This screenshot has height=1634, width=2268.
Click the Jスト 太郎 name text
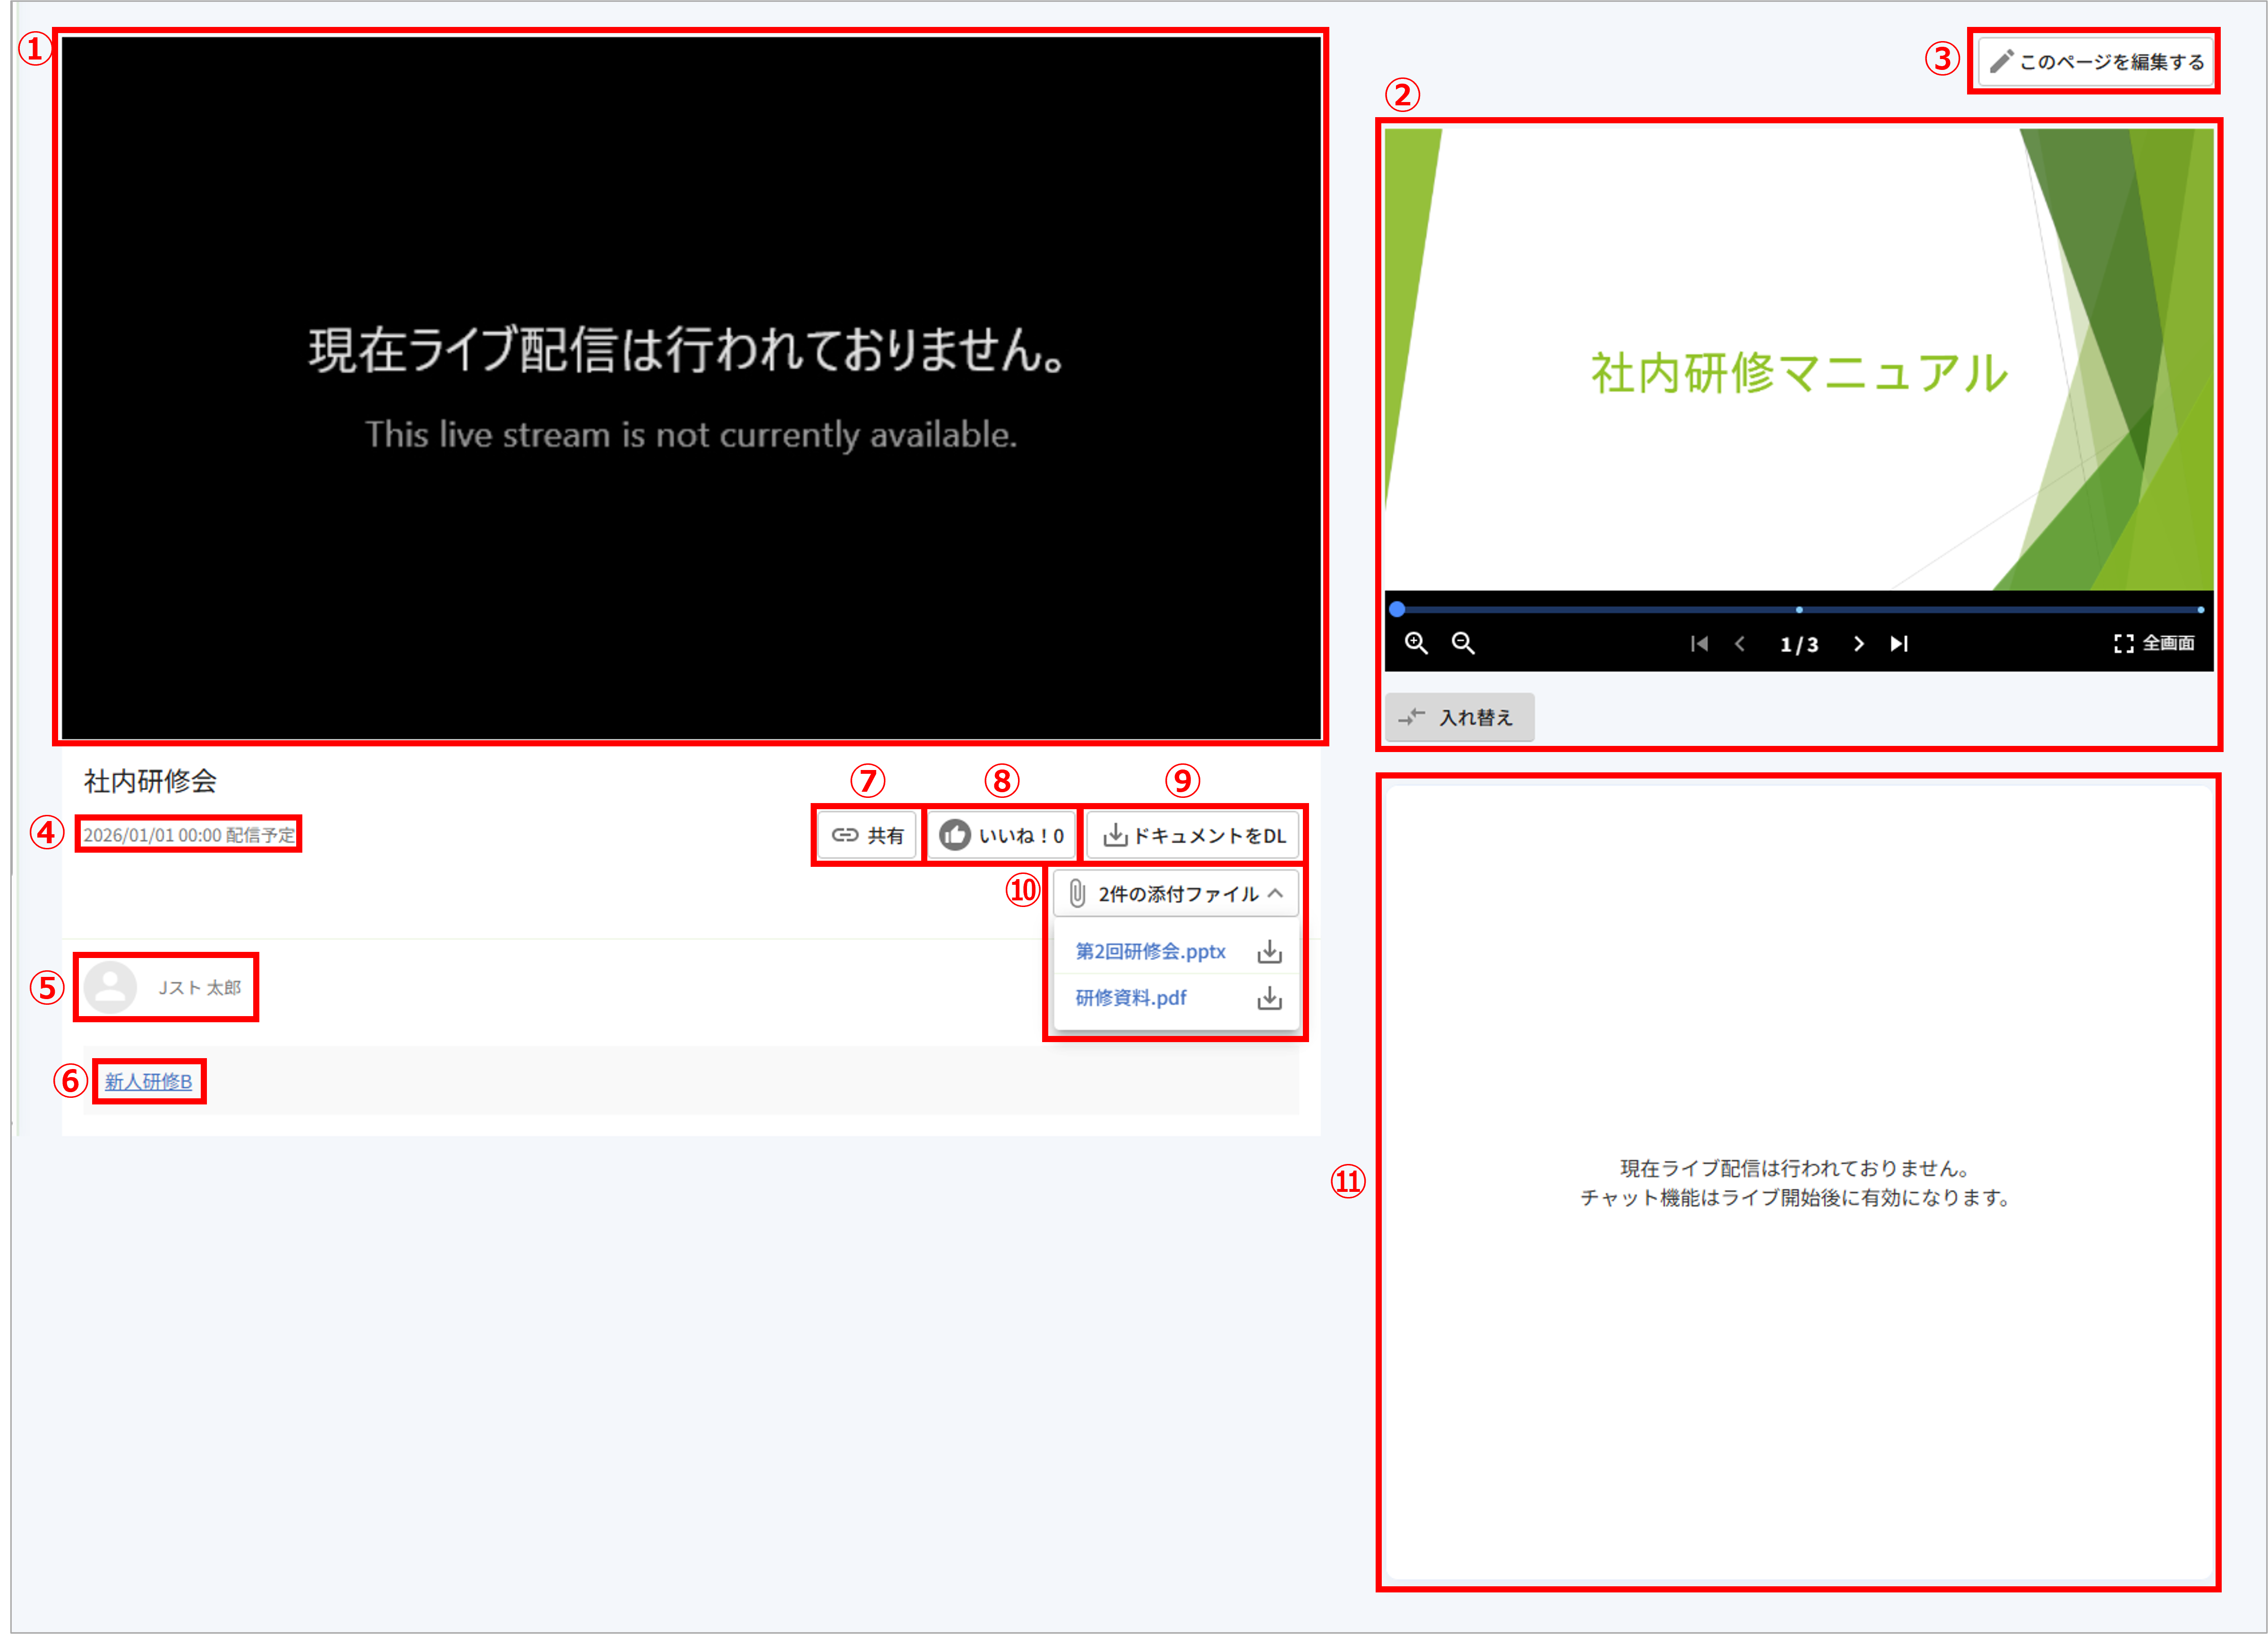pos(199,987)
